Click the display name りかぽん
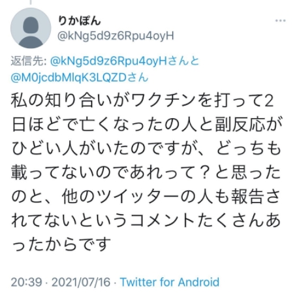The height and width of the screenshot is (295, 297). click(x=80, y=21)
